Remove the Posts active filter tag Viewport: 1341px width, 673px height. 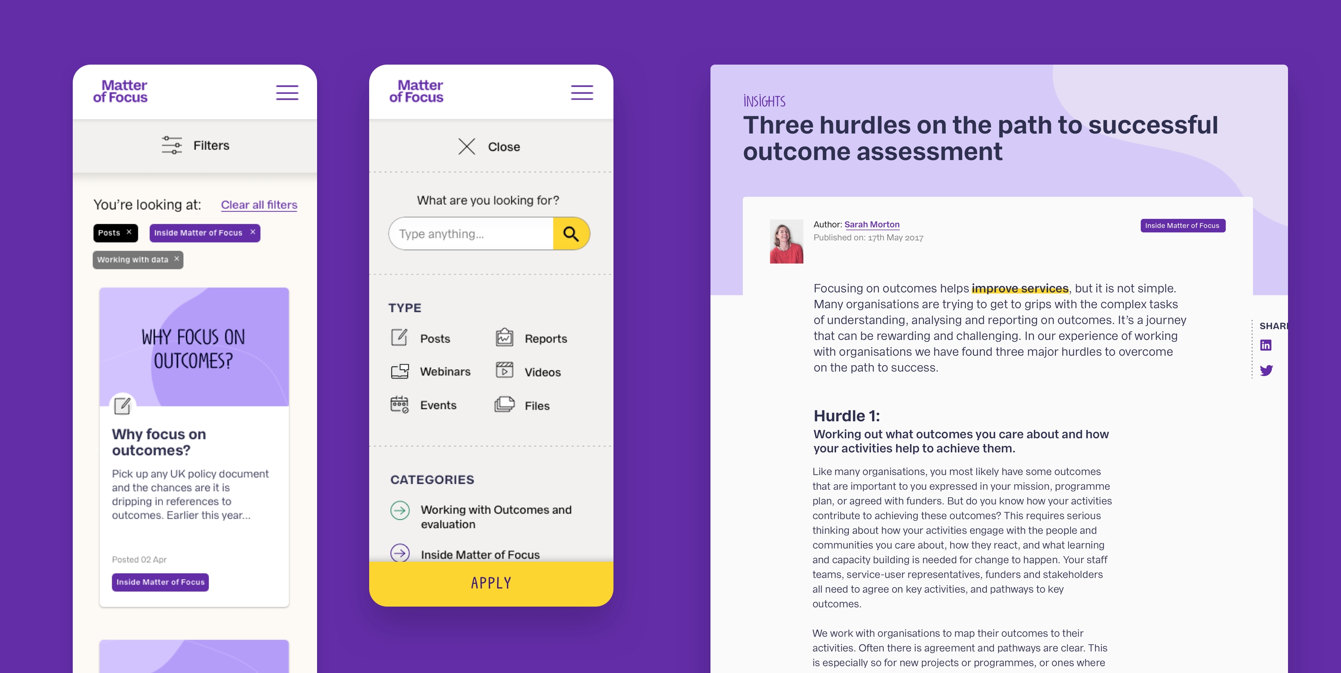pyautogui.click(x=131, y=232)
